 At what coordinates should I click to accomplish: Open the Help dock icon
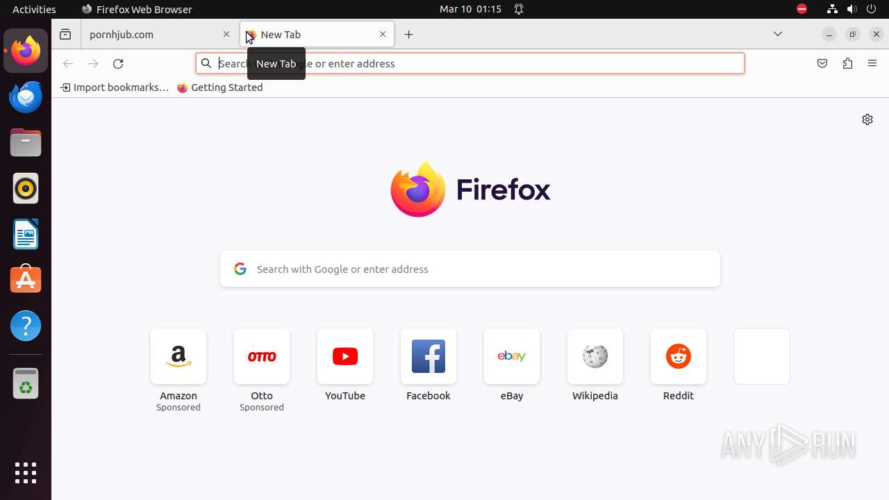coord(26,326)
